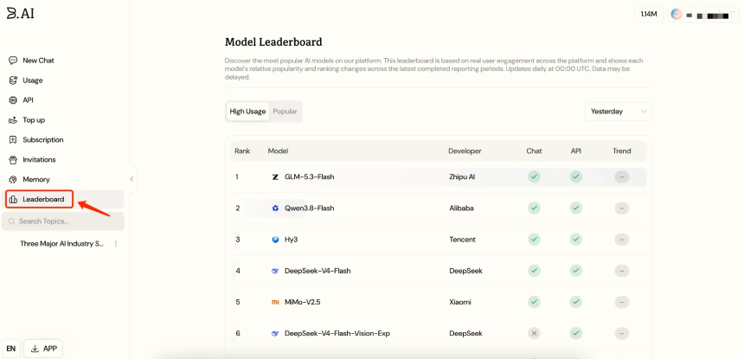Switch to Popular tab
Screen dimensions: 744x359
point(285,112)
